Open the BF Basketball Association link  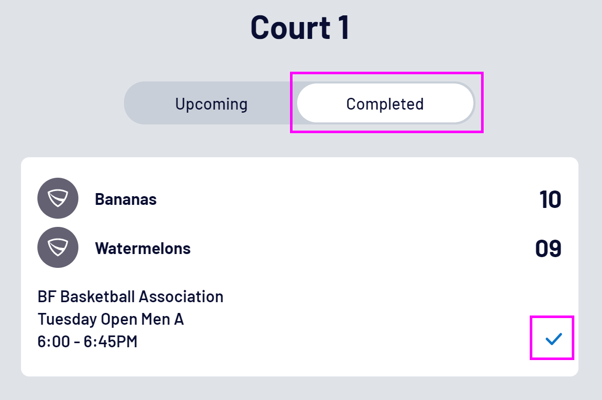point(130,297)
